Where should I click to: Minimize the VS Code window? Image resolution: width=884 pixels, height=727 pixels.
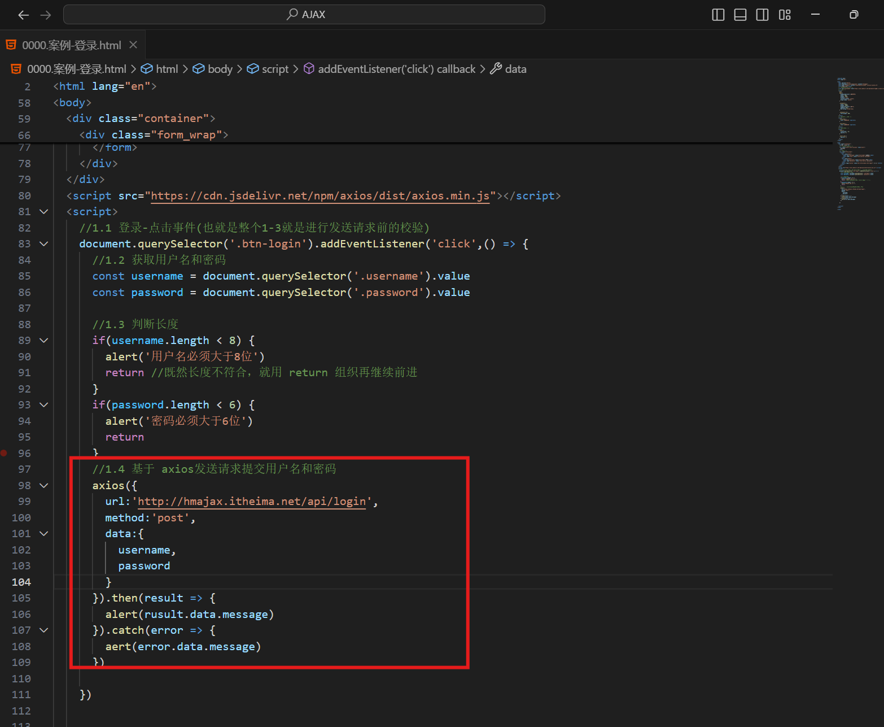coord(815,15)
